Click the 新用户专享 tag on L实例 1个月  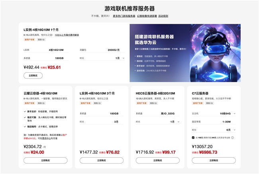(29, 39)
